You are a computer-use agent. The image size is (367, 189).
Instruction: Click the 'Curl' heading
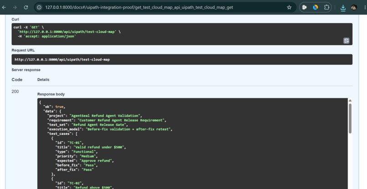click(15, 19)
